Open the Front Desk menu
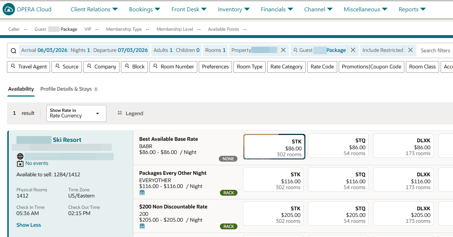The width and height of the screenshot is (453, 237). click(189, 10)
